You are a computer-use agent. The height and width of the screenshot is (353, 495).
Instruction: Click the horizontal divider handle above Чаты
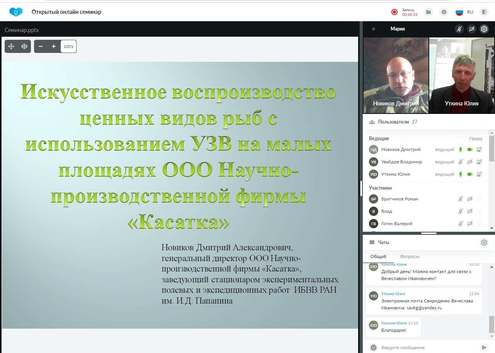coord(429,233)
